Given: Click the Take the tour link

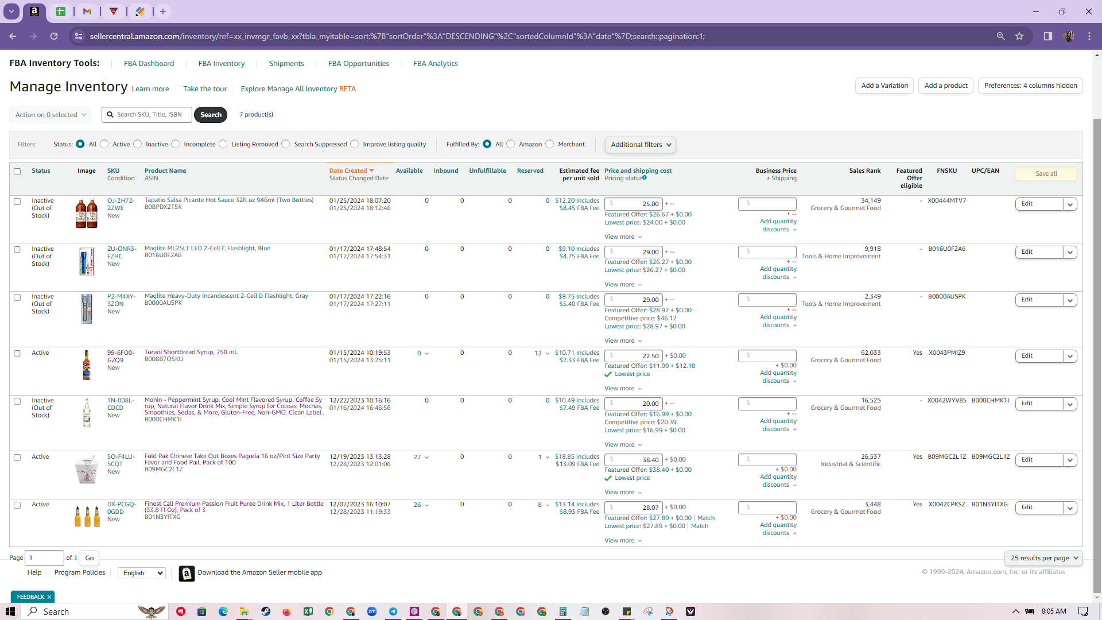Looking at the screenshot, I should point(205,89).
